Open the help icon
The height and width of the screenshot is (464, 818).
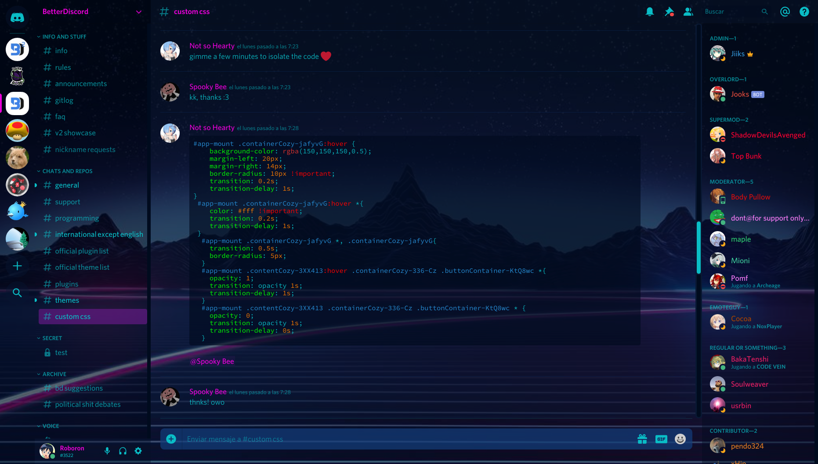804,12
